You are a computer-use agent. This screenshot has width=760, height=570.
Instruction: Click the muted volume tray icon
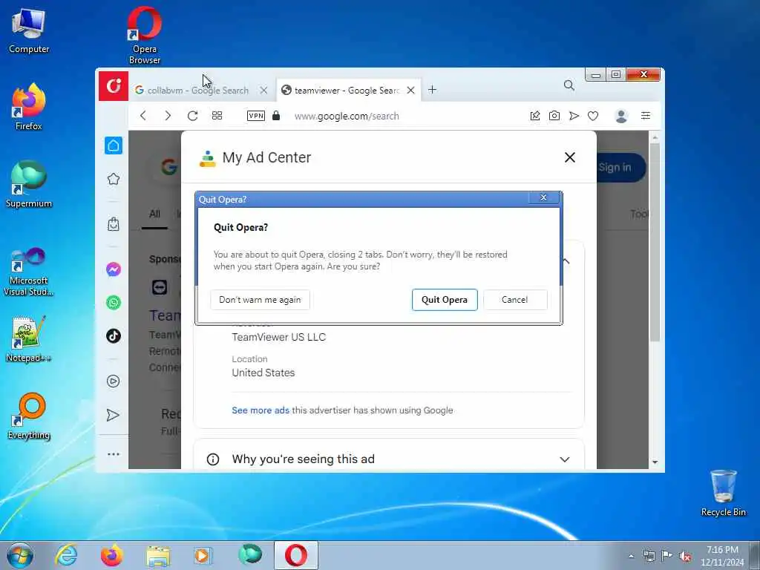[x=685, y=556]
